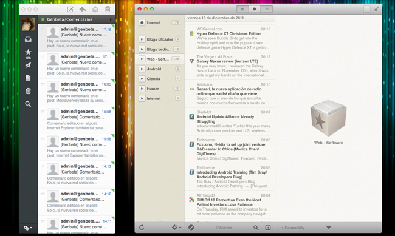Expand the Blogs dedic... folder

click(142, 49)
